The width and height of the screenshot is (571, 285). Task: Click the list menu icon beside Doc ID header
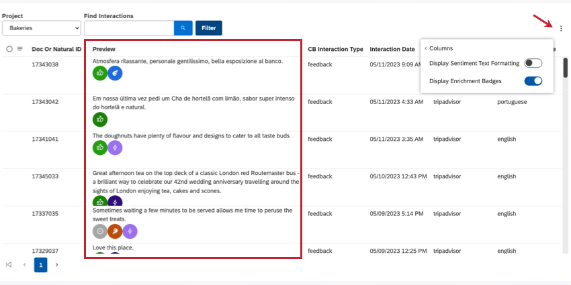(20, 49)
